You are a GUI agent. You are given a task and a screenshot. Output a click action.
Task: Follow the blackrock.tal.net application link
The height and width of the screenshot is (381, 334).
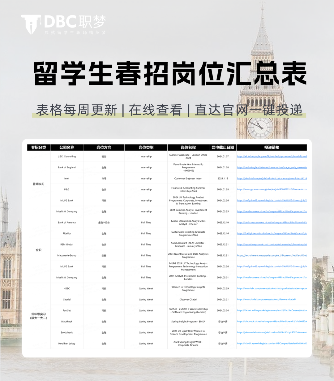[272, 322]
